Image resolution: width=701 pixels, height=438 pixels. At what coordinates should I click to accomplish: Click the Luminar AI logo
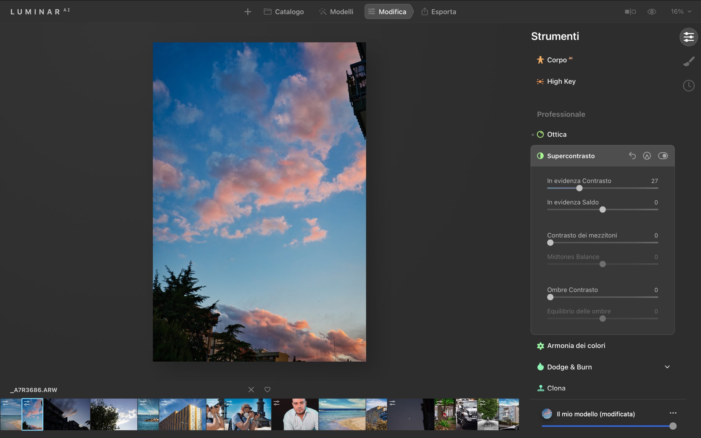point(40,11)
